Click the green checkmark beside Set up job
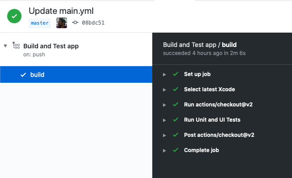Image resolution: width=292 pixels, height=178 pixels. tap(176, 74)
